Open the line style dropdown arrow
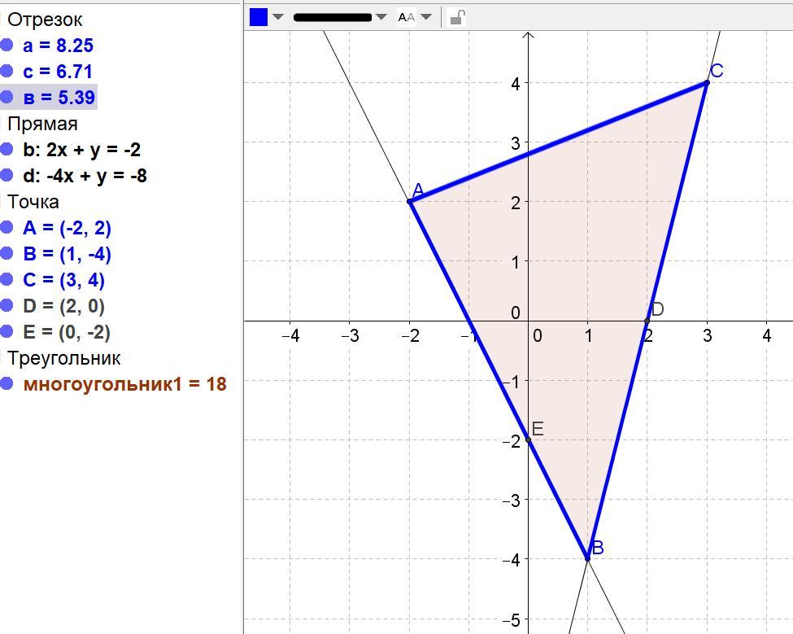Image resolution: width=793 pixels, height=634 pixels. [381, 17]
